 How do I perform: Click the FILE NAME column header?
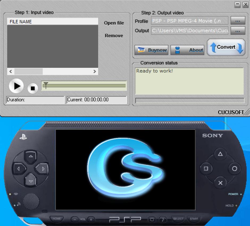pyautogui.click(x=53, y=22)
